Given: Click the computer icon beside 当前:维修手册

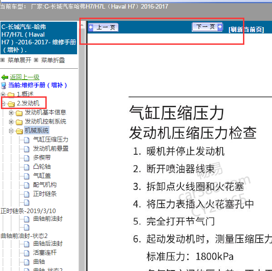Looking at the screenshot, I should point(4,86).
